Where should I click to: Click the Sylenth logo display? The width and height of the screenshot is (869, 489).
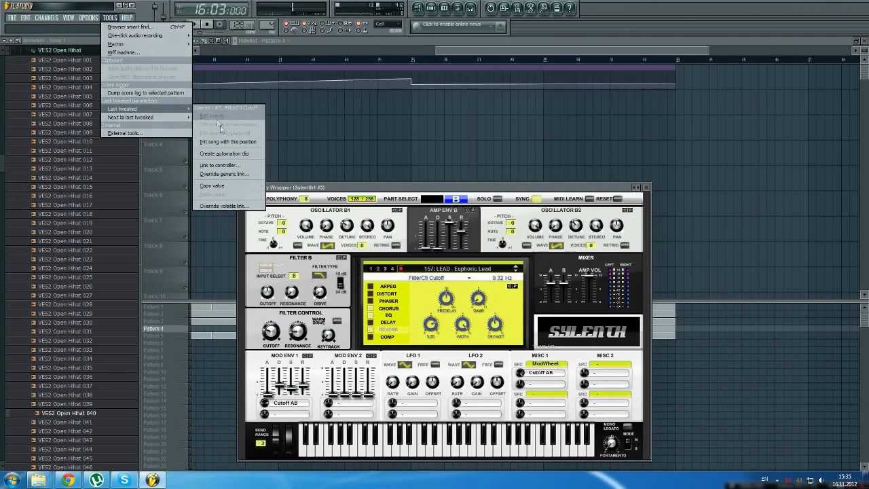coord(588,332)
